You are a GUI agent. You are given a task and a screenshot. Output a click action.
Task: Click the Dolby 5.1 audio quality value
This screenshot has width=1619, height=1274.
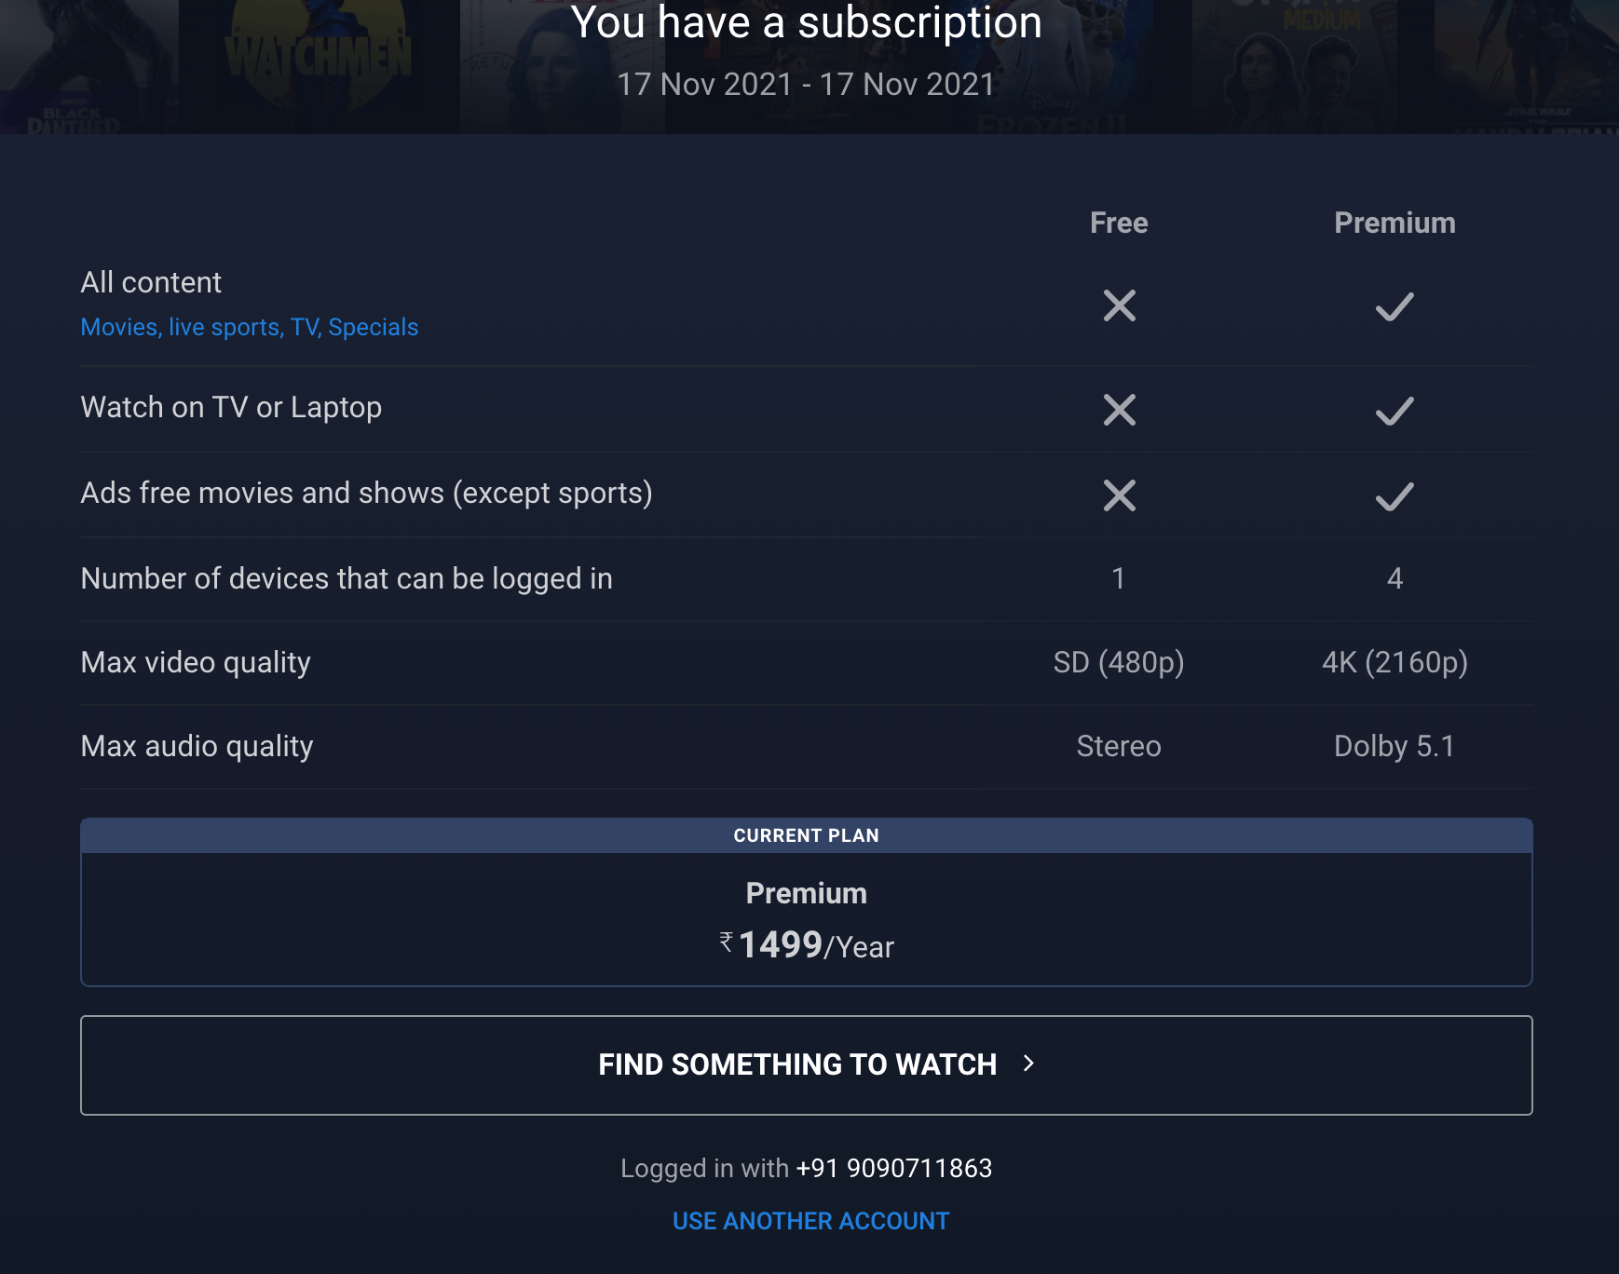pos(1395,746)
